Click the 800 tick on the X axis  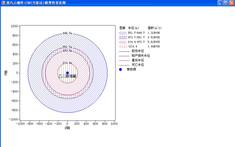pos(105,124)
